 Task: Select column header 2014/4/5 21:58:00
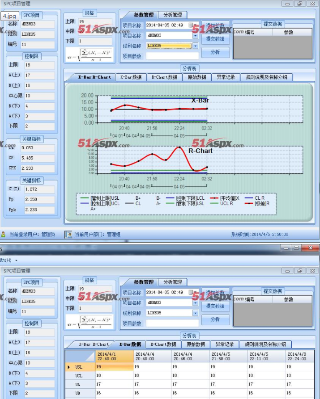228,356
